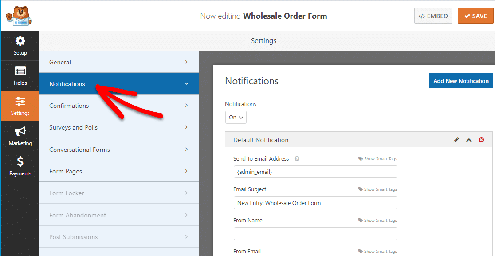Click the chevron on Form Pages row
Viewport: 495px width, 256px height.
(x=187, y=171)
